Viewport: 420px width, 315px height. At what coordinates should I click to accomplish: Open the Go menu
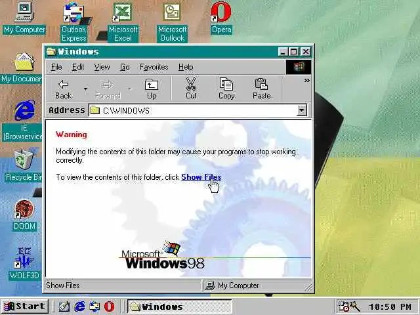point(125,67)
